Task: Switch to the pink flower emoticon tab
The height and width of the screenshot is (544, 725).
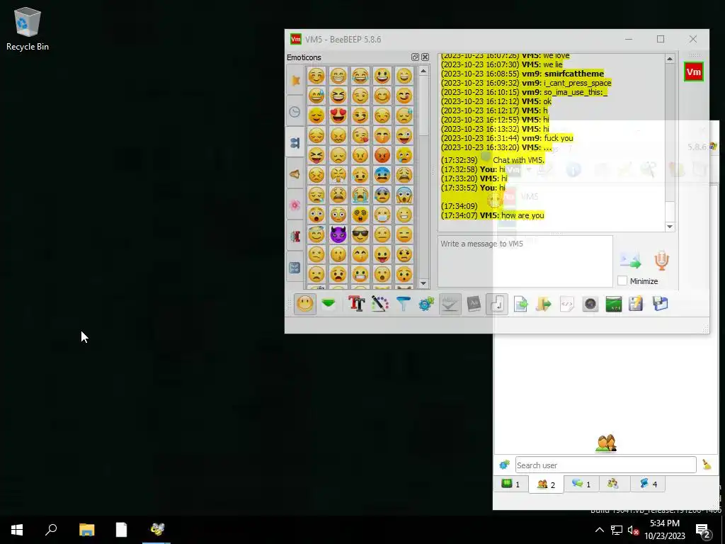Action: [x=295, y=205]
